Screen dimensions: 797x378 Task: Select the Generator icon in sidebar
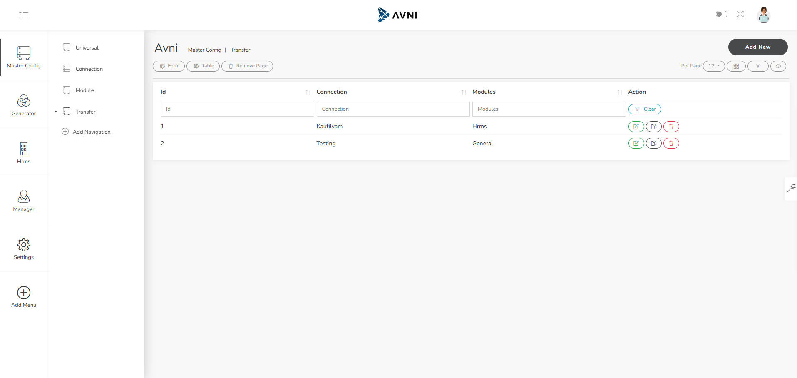pyautogui.click(x=23, y=104)
